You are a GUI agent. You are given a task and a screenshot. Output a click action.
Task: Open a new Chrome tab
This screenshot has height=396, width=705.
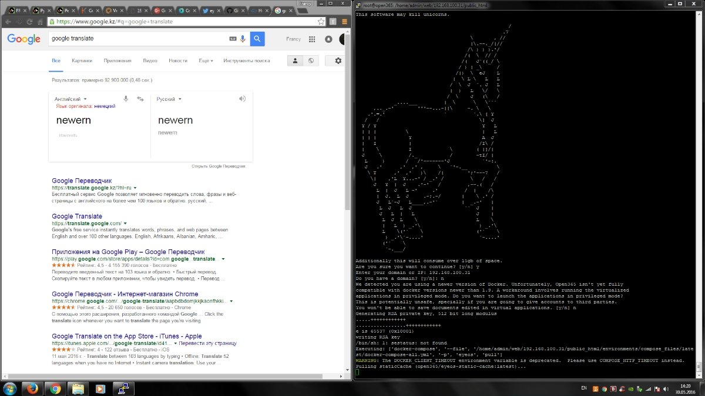(x=303, y=11)
